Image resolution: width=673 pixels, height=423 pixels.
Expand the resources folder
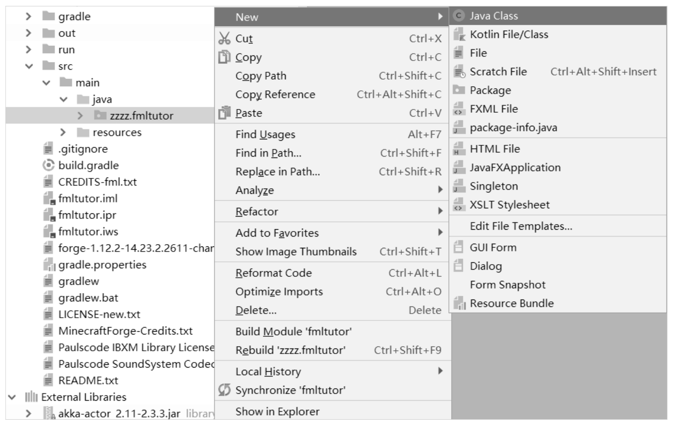[x=63, y=132]
